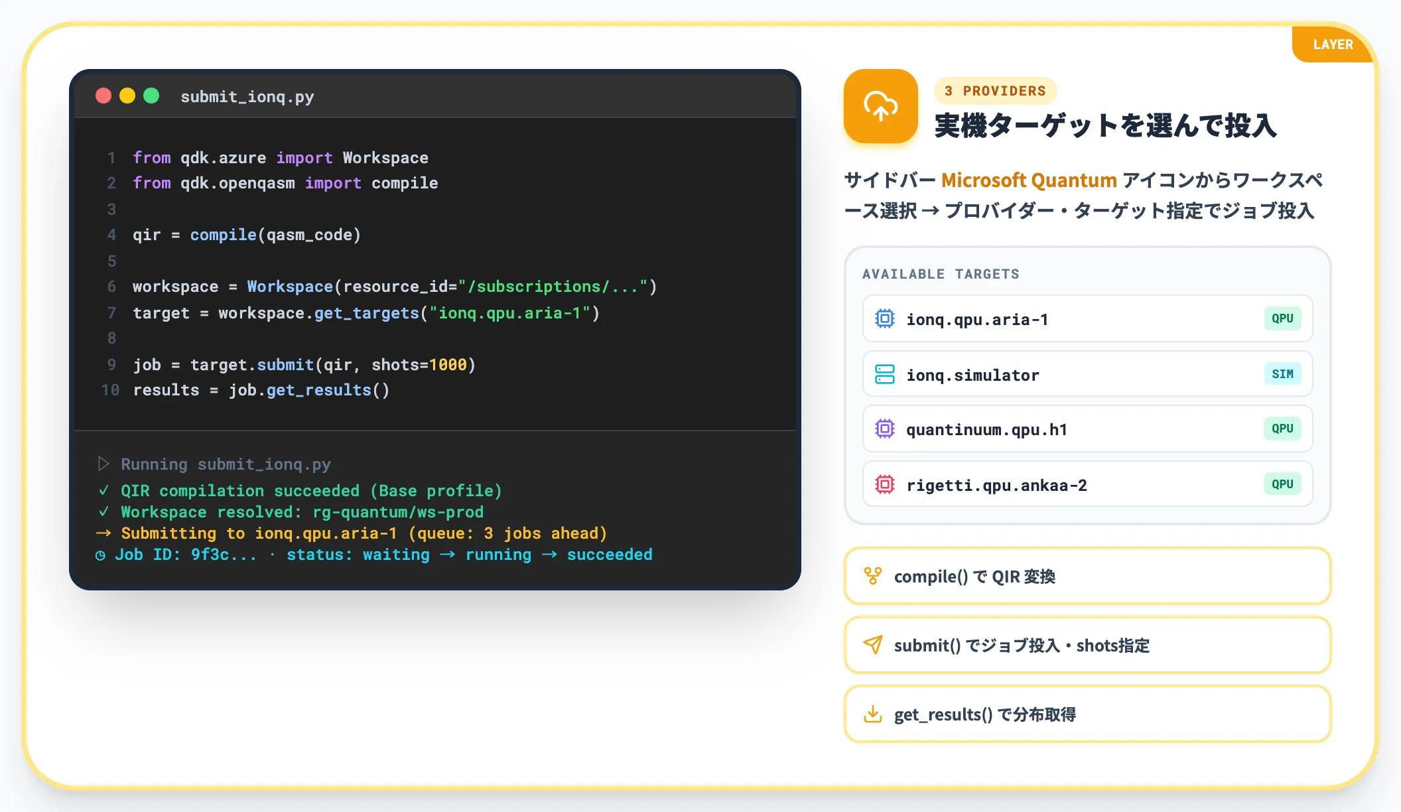The width and height of the screenshot is (1401, 812).
Task: Click the QPU tag on rigetti.qpu.ankaa-2
Action: 1282,484
